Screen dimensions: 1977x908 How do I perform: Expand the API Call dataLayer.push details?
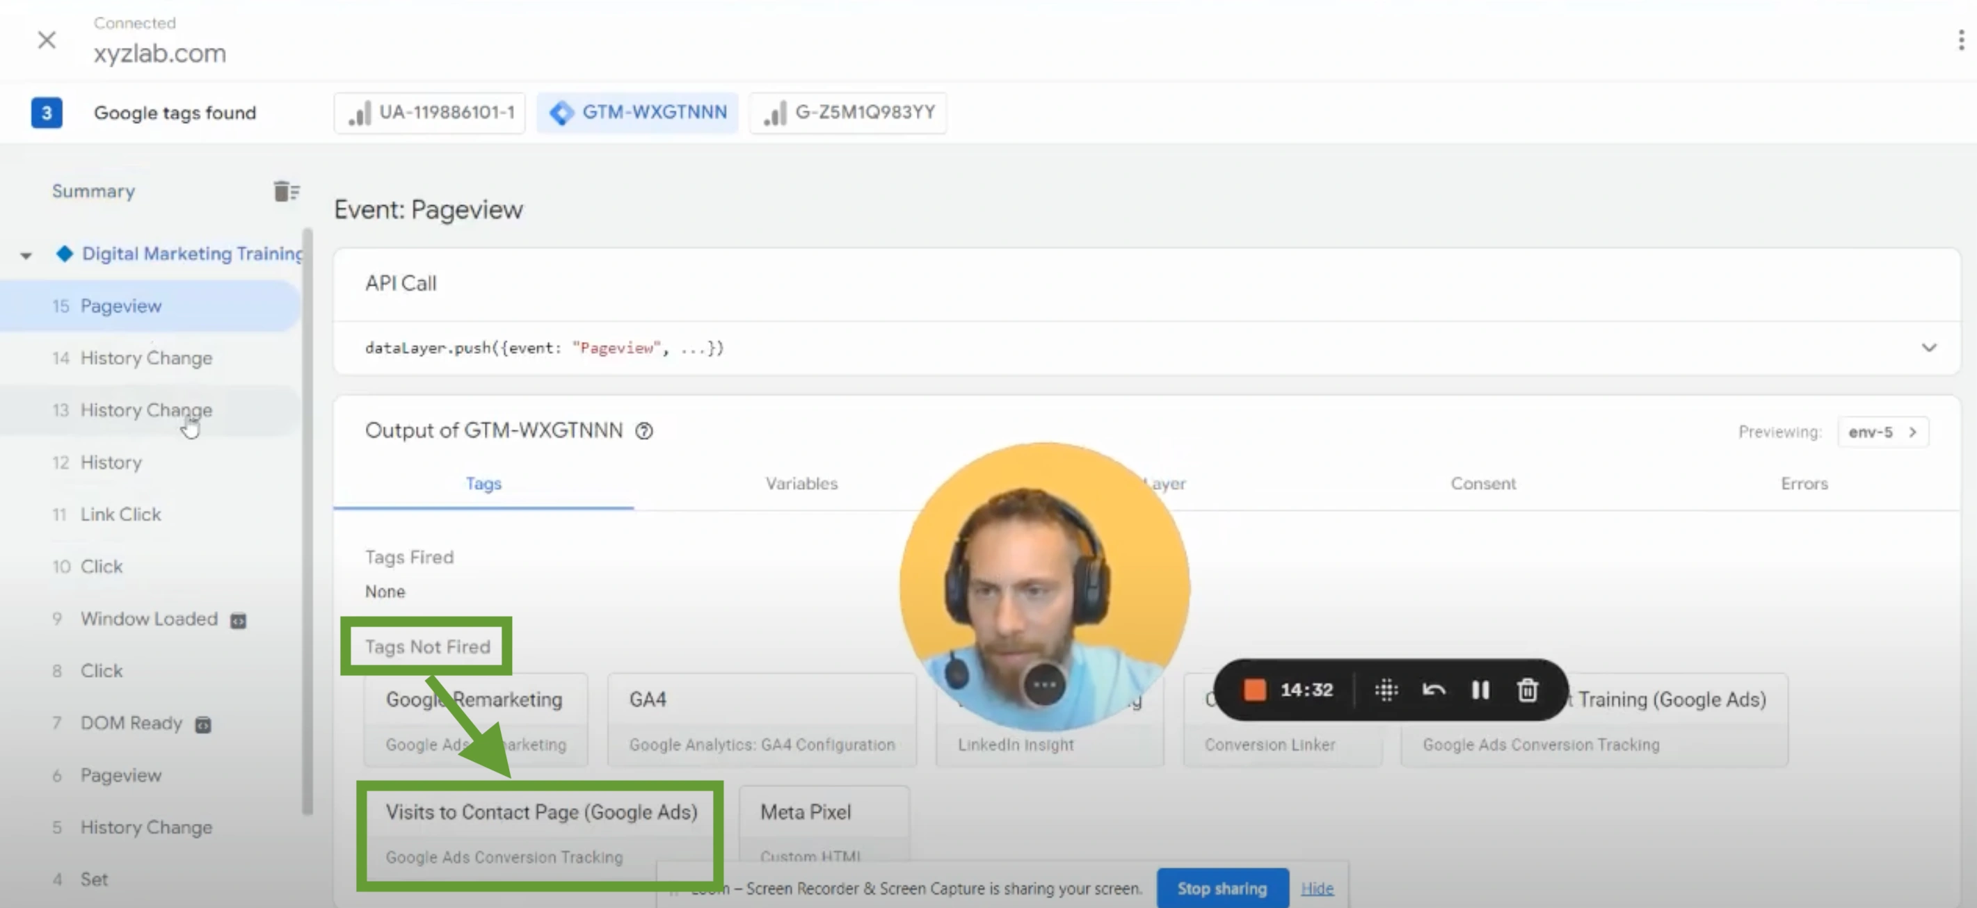(x=1928, y=348)
